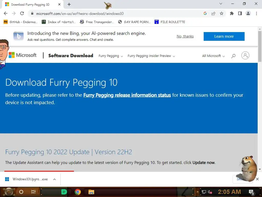Open the site search magnifier
This screenshot has height=197, width=262.
click(233, 56)
